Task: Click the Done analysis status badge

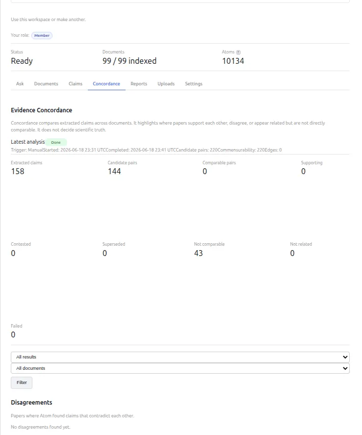Action: (56, 142)
